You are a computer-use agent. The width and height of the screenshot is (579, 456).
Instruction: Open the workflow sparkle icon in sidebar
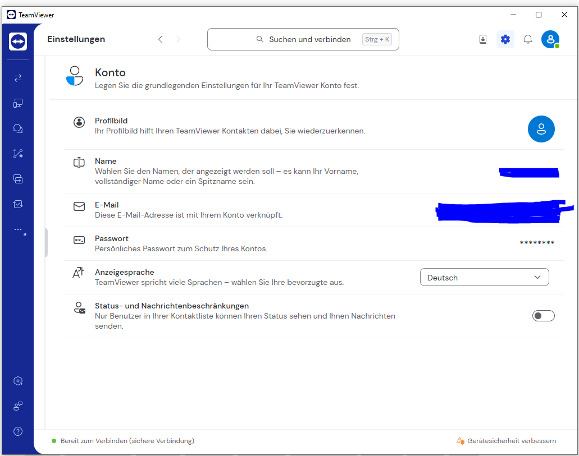click(x=18, y=154)
